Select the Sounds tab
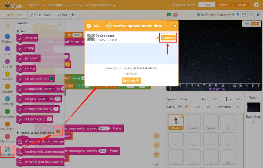Viewport: 263px width, 168px height. coord(66,15)
